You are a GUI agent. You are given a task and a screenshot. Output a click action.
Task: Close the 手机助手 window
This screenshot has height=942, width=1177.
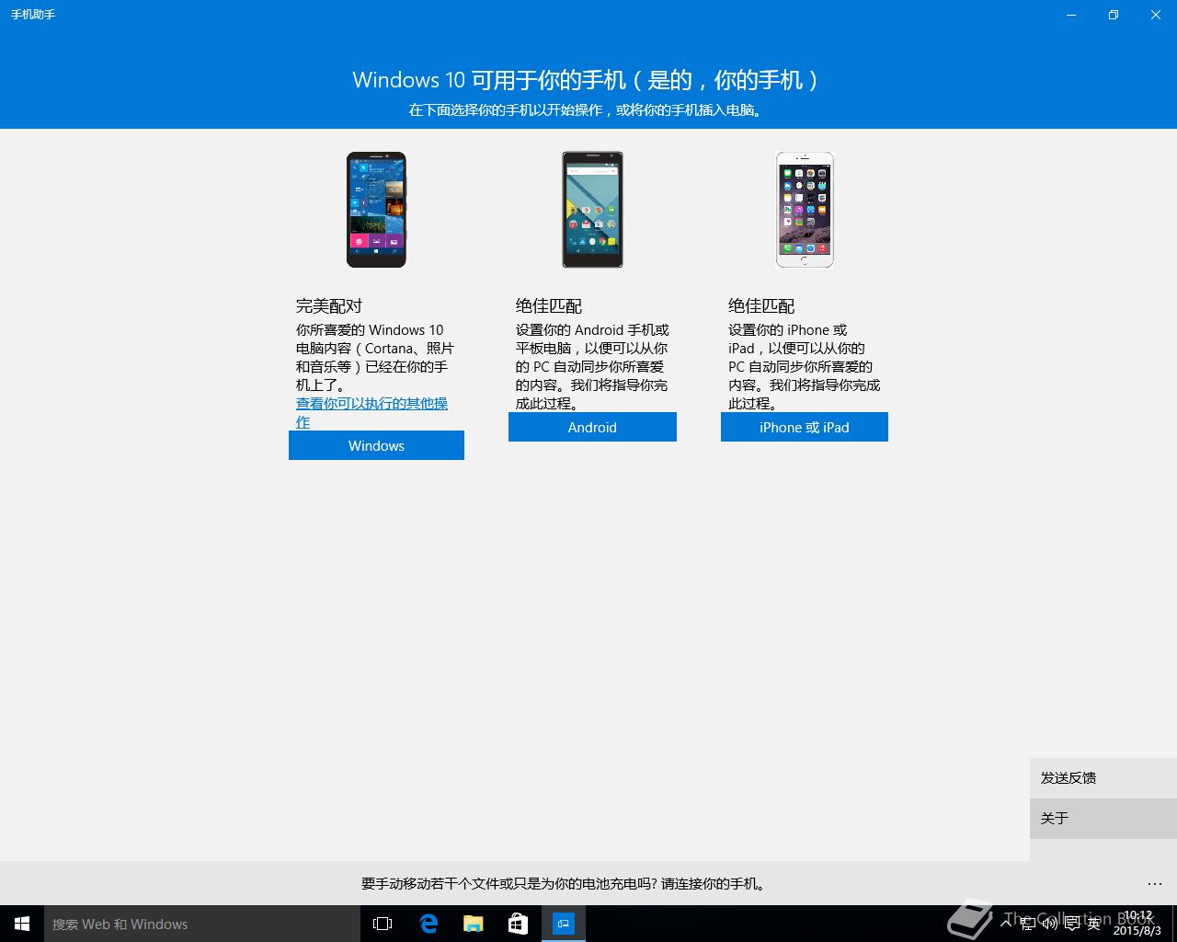tap(1156, 15)
